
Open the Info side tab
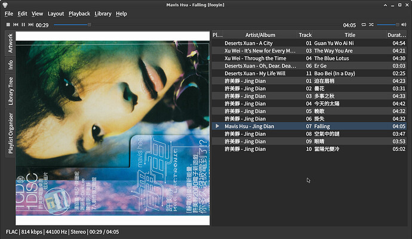click(11, 65)
